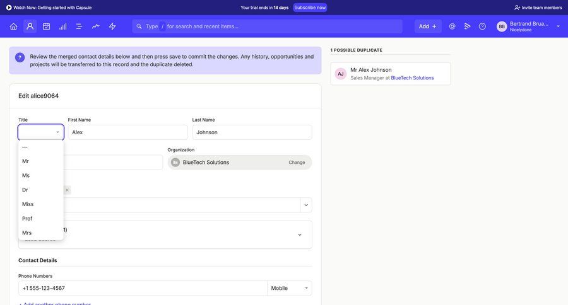Open the Mobile phone type dropdown
This screenshot has width=568, height=305.
pos(289,288)
